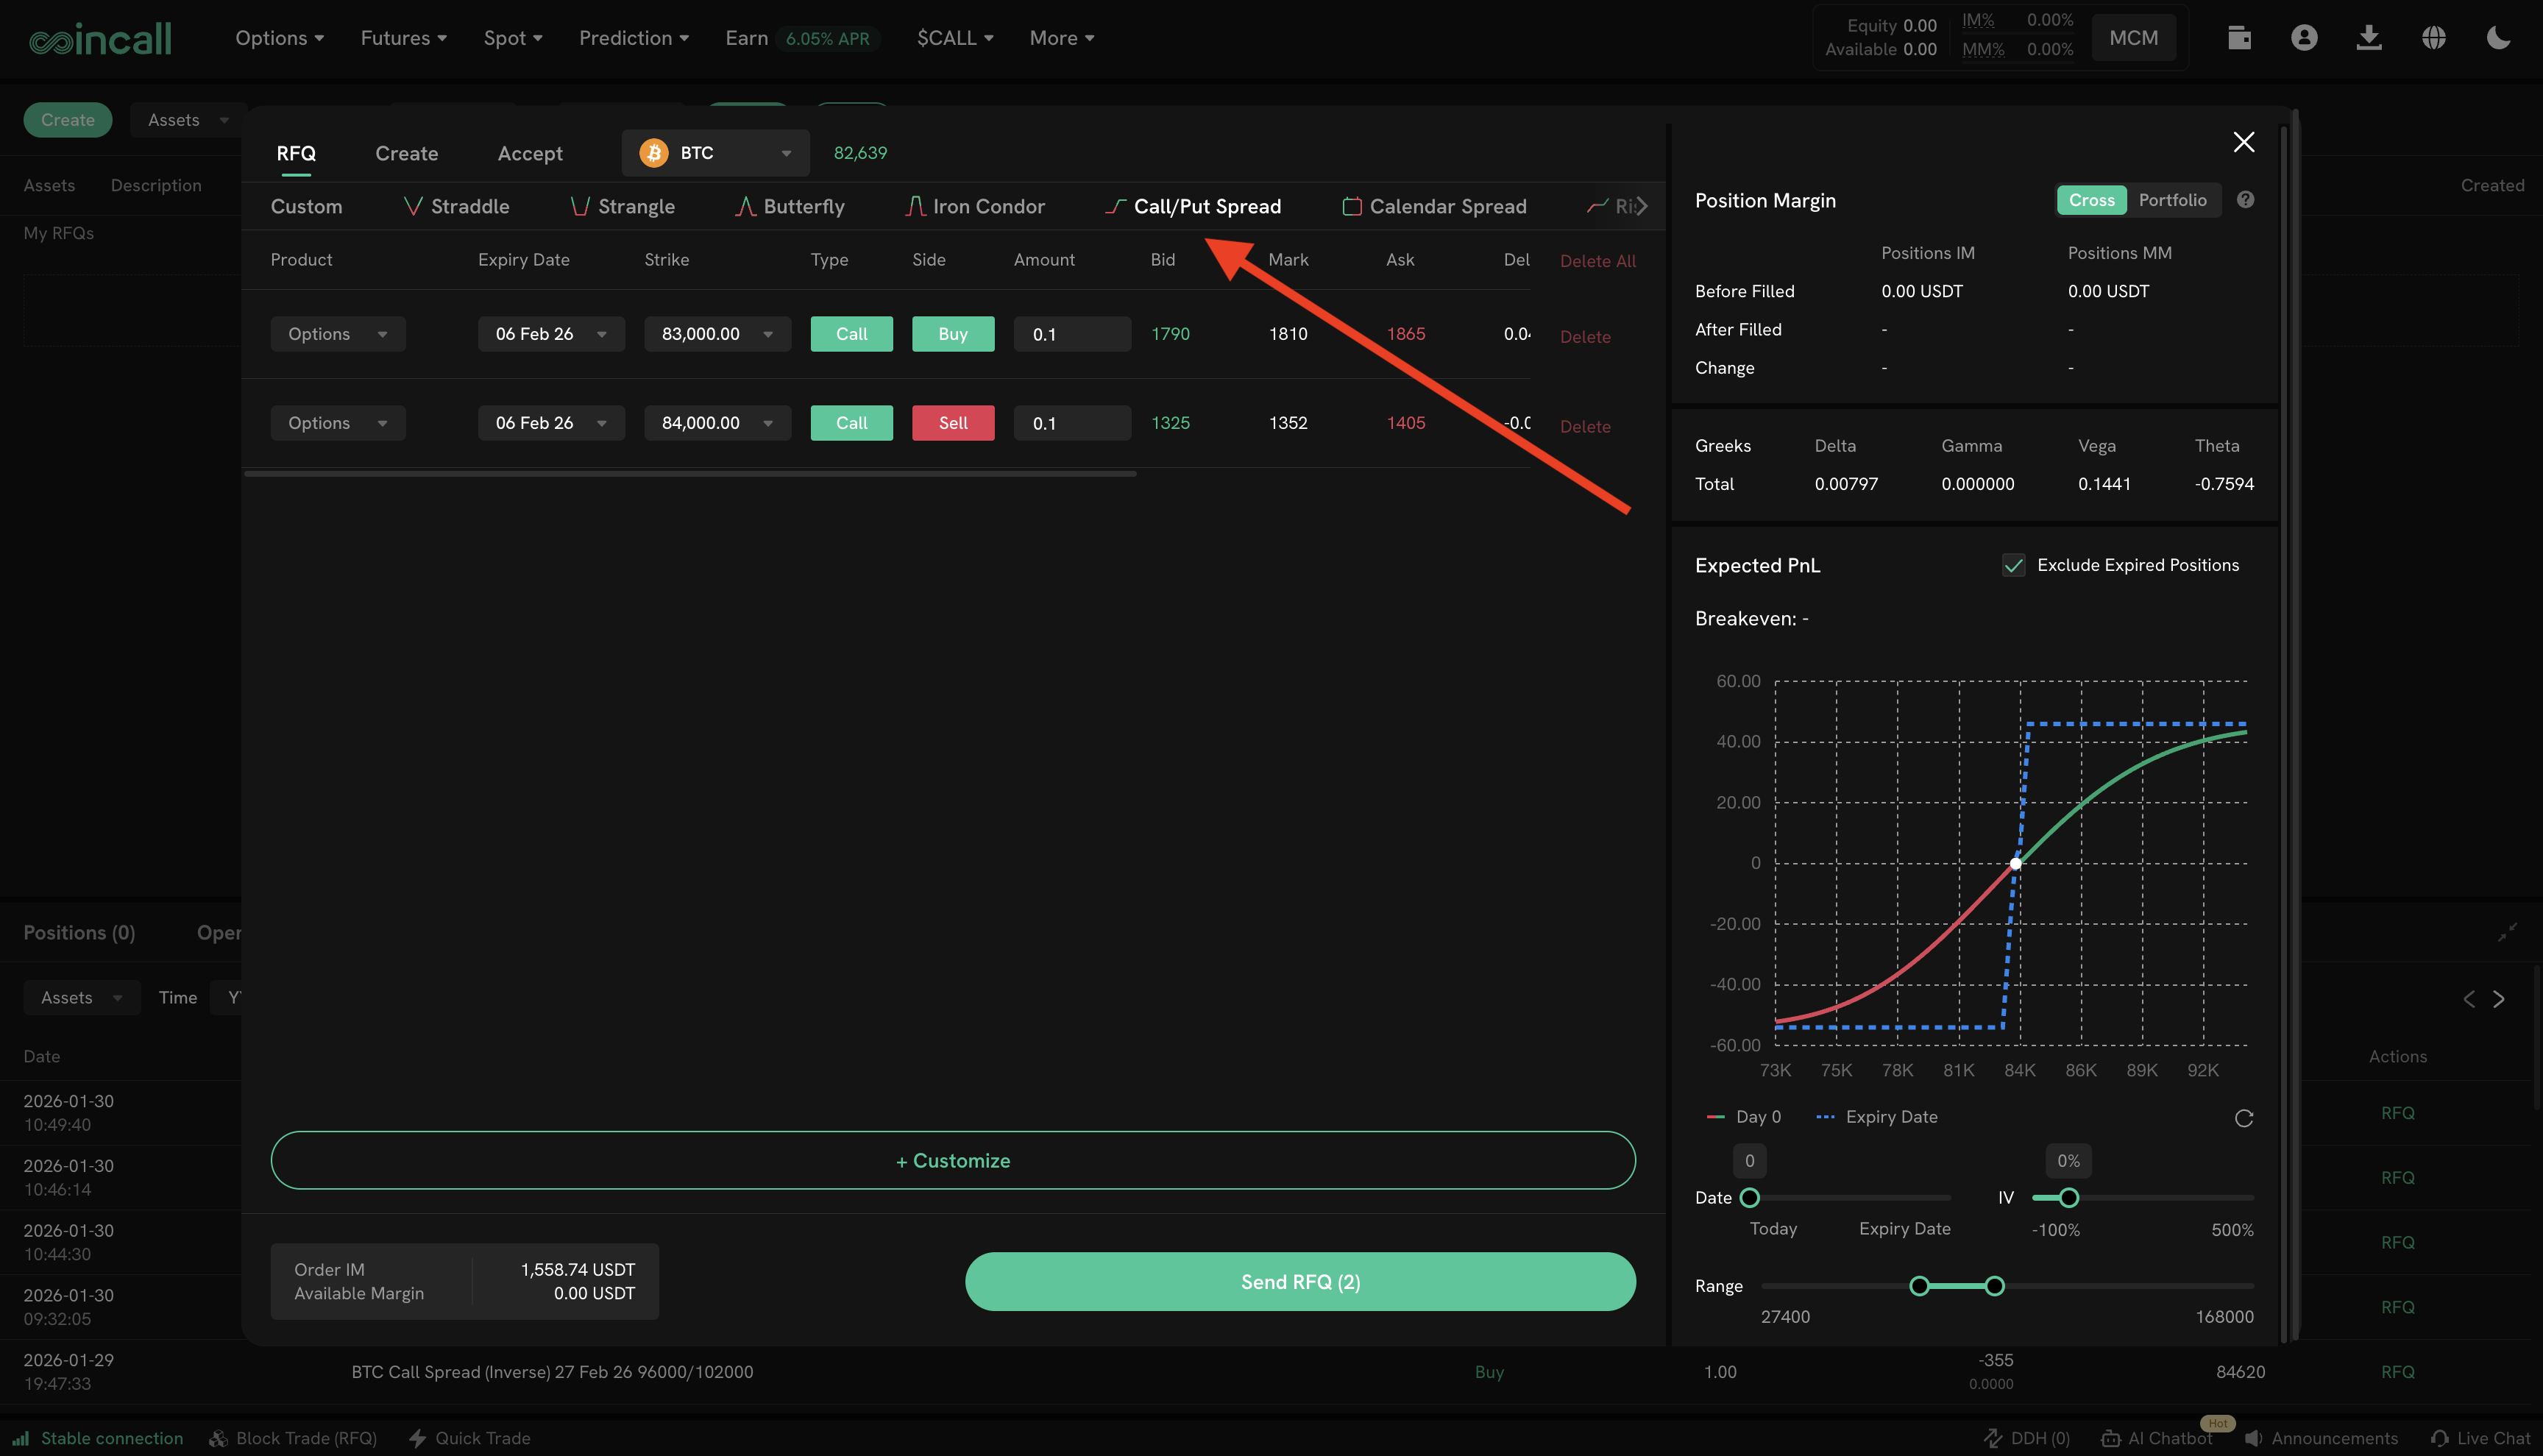The width and height of the screenshot is (2543, 1456).
Task: Toggle Day 0 legend series
Action: pyautogui.click(x=1744, y=1117)
